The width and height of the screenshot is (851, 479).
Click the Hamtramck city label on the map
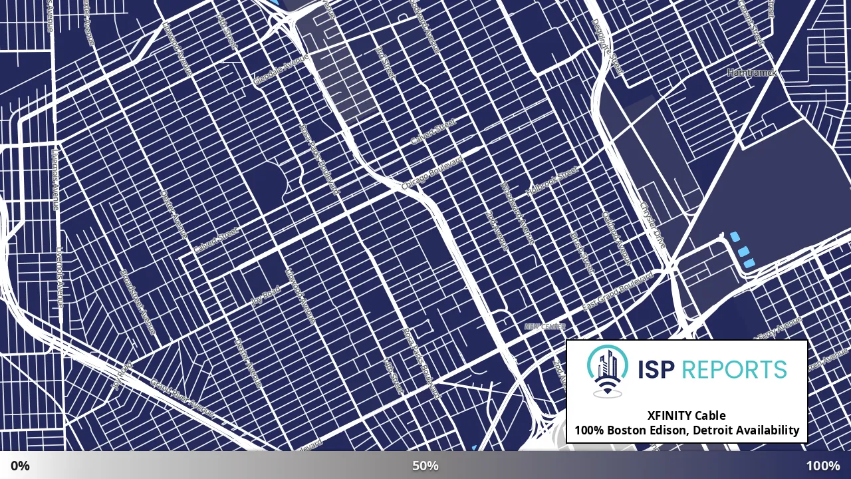point(752,73)
